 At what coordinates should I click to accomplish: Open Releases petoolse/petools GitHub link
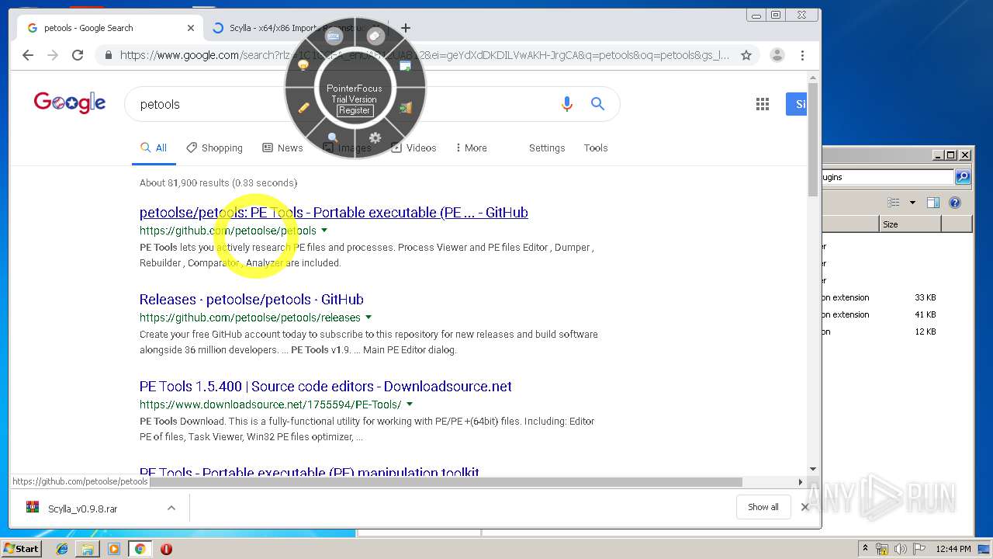pos(251,300)
